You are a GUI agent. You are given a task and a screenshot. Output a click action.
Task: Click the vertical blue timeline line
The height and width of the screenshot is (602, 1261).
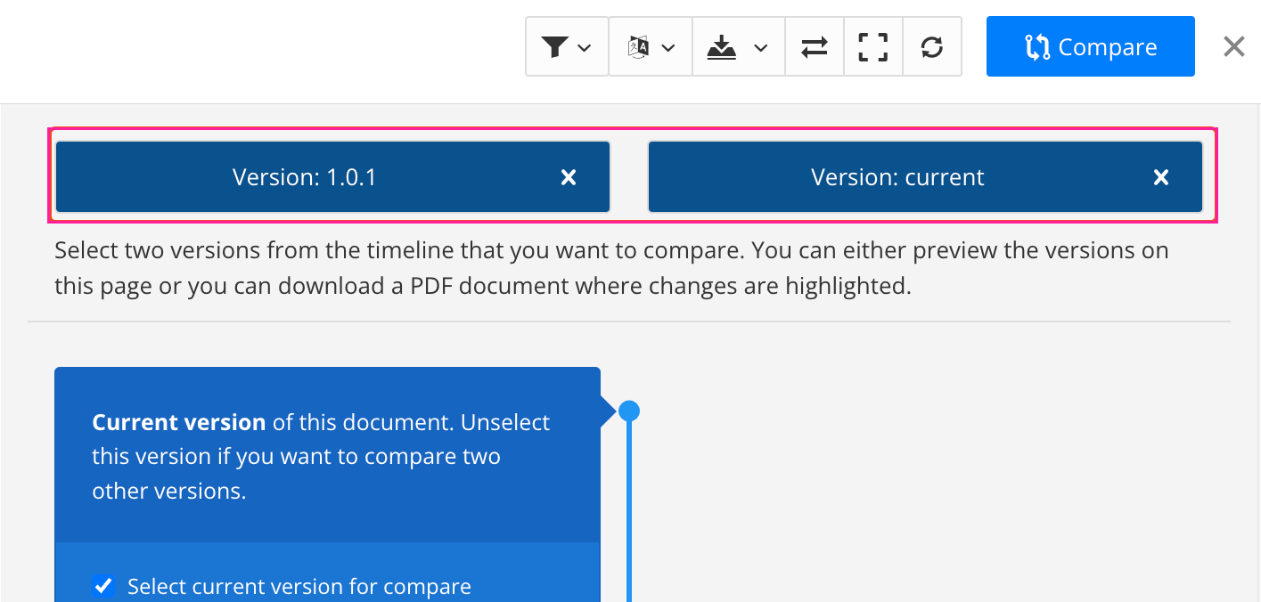(629, 517)
